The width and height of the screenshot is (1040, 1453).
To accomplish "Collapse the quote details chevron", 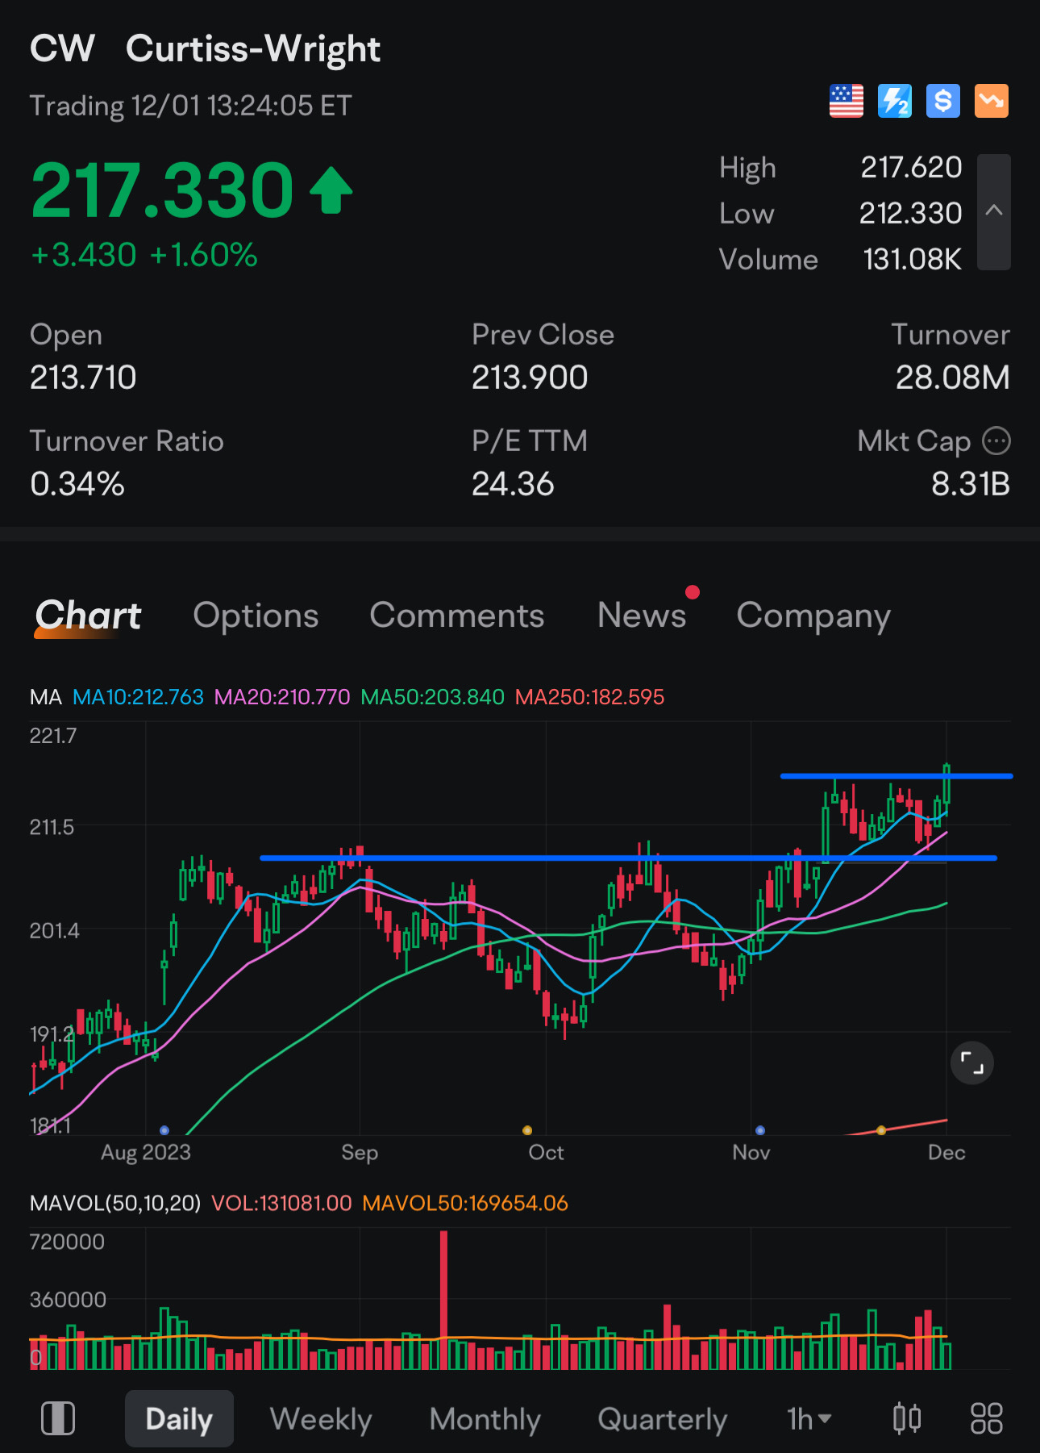I will pos(994,211).
